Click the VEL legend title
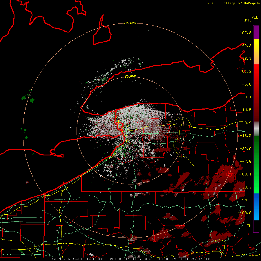 255,17
